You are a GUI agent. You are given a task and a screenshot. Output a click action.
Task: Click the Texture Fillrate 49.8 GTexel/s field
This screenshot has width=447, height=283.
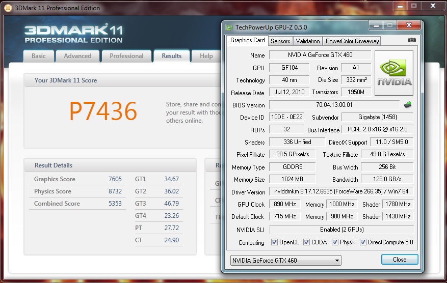click(387, 154)
